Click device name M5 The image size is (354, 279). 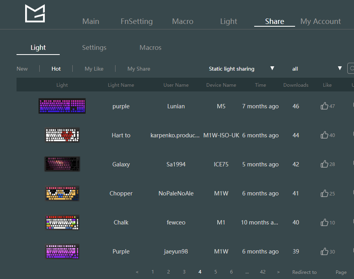coord(221,106)
